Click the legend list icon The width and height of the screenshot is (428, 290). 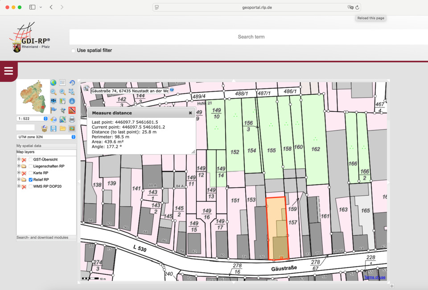click(62, 83)
